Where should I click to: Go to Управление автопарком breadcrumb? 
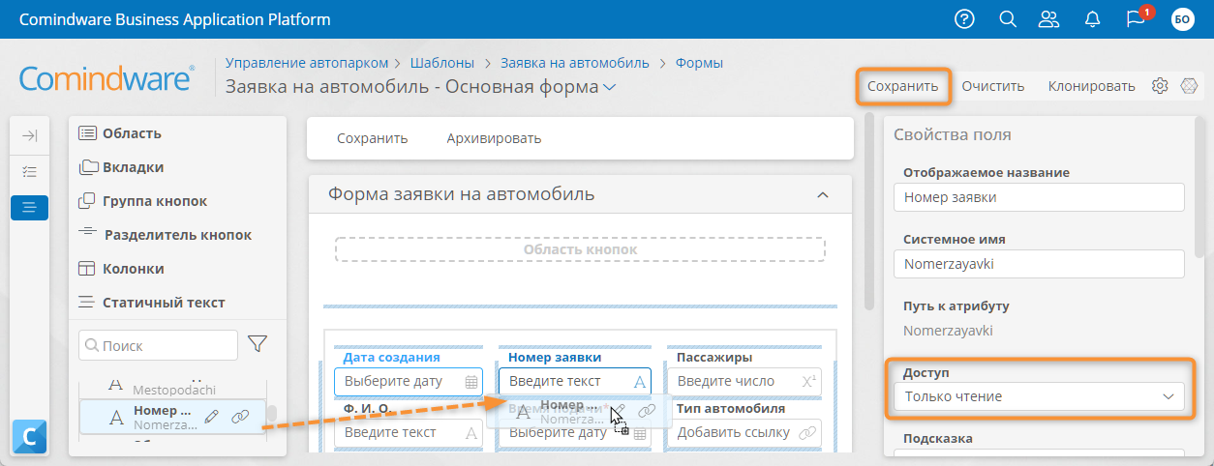click(307, 63)
